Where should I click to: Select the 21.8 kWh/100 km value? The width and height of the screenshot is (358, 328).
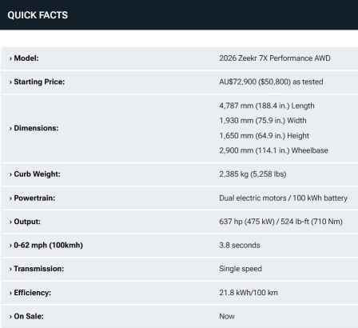click(249, 293)
